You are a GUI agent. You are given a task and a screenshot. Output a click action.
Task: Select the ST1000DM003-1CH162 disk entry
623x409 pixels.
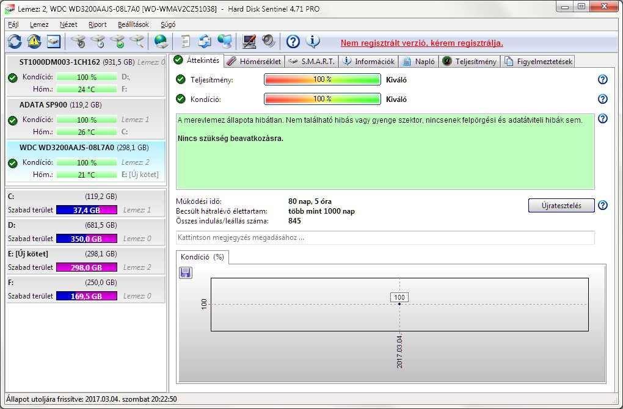tap(86, 76)
